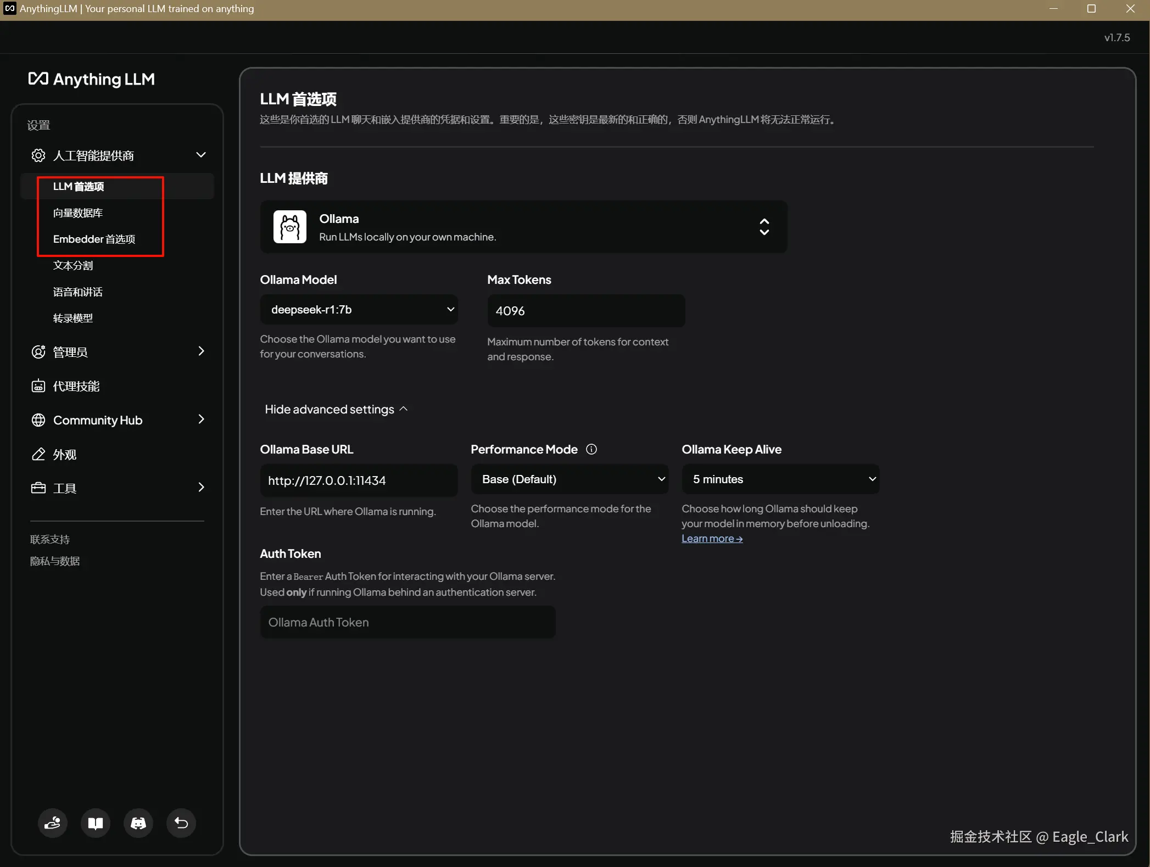Click the Anything LLM logo
The width and height of the screenshot is (1150, 867).
coord(92,79)
